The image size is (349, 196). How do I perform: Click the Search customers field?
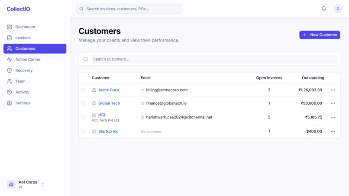point(214,59)
